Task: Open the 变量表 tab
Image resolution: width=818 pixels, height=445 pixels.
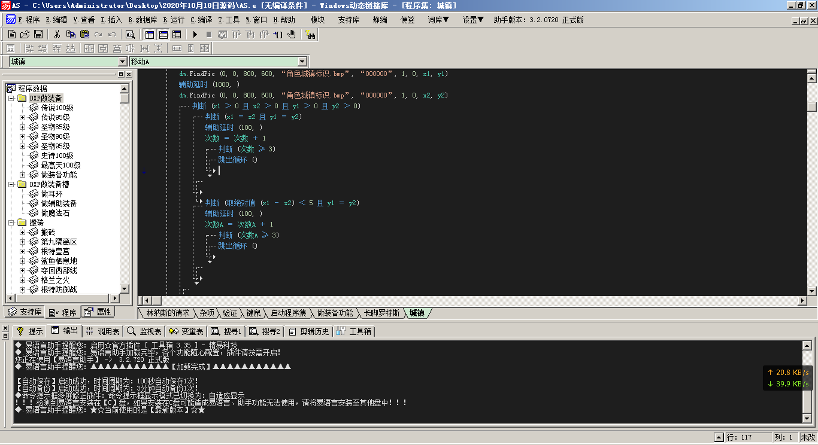Action: [x=186, y=331]
